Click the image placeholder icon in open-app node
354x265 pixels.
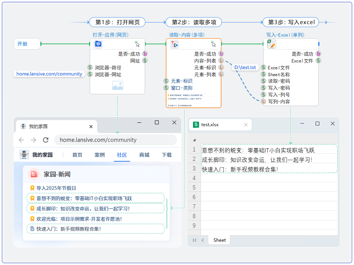point(117,86)
